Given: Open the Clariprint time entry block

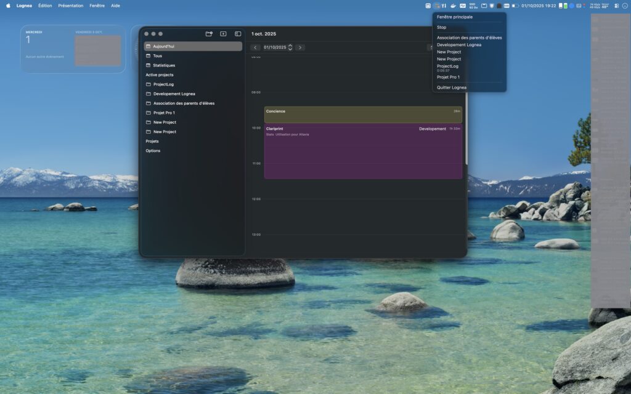Looking at the screenshot, I should [x=363, y=151].
